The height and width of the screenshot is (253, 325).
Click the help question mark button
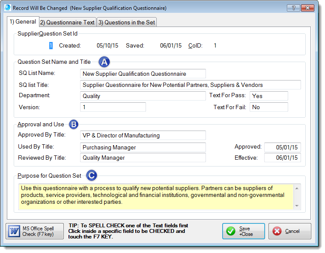point(293,8)
